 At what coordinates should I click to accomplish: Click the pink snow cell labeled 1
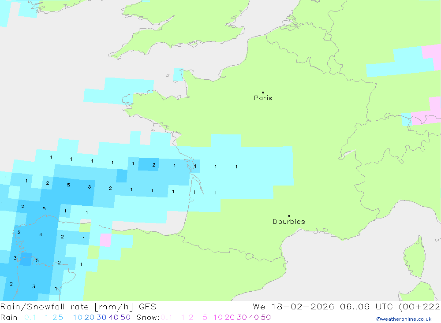pos(106,240)
